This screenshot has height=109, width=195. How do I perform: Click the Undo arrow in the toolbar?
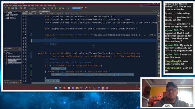[x=21, y=8]
